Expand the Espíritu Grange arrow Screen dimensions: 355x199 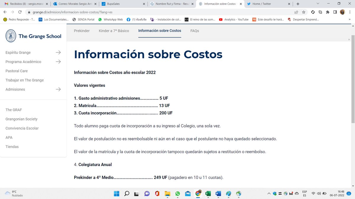coord(58,52)
